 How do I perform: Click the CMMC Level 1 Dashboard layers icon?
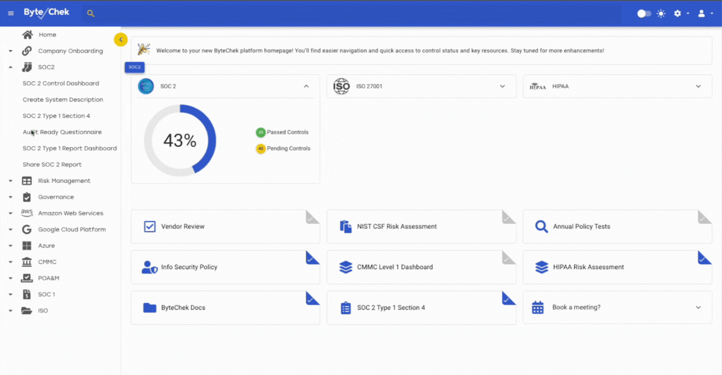tap(346, 267)
